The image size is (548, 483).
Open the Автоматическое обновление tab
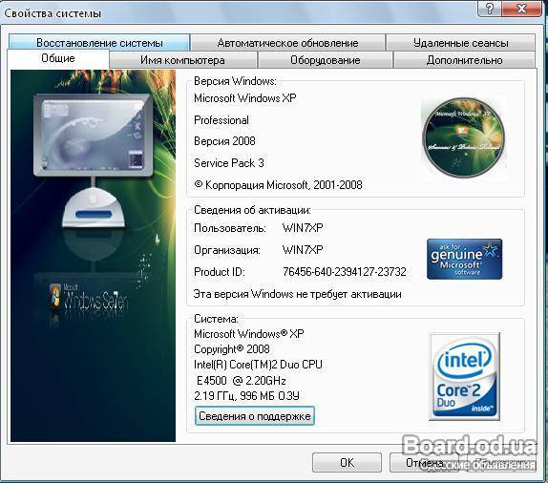287,43
